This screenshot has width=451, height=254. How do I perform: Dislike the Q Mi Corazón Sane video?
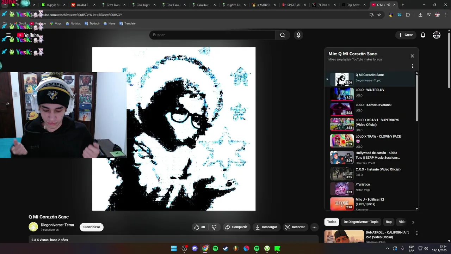214,227
